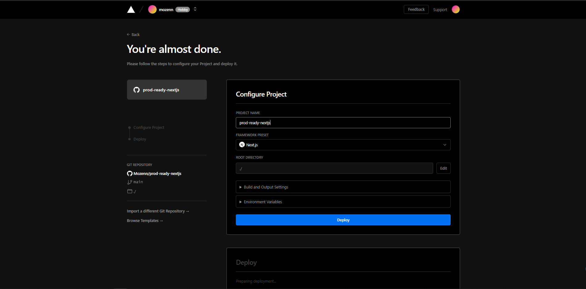This screenshot has width=586, height=289.
Task: Expand Environment Variables section
Action: pos(343,202)
